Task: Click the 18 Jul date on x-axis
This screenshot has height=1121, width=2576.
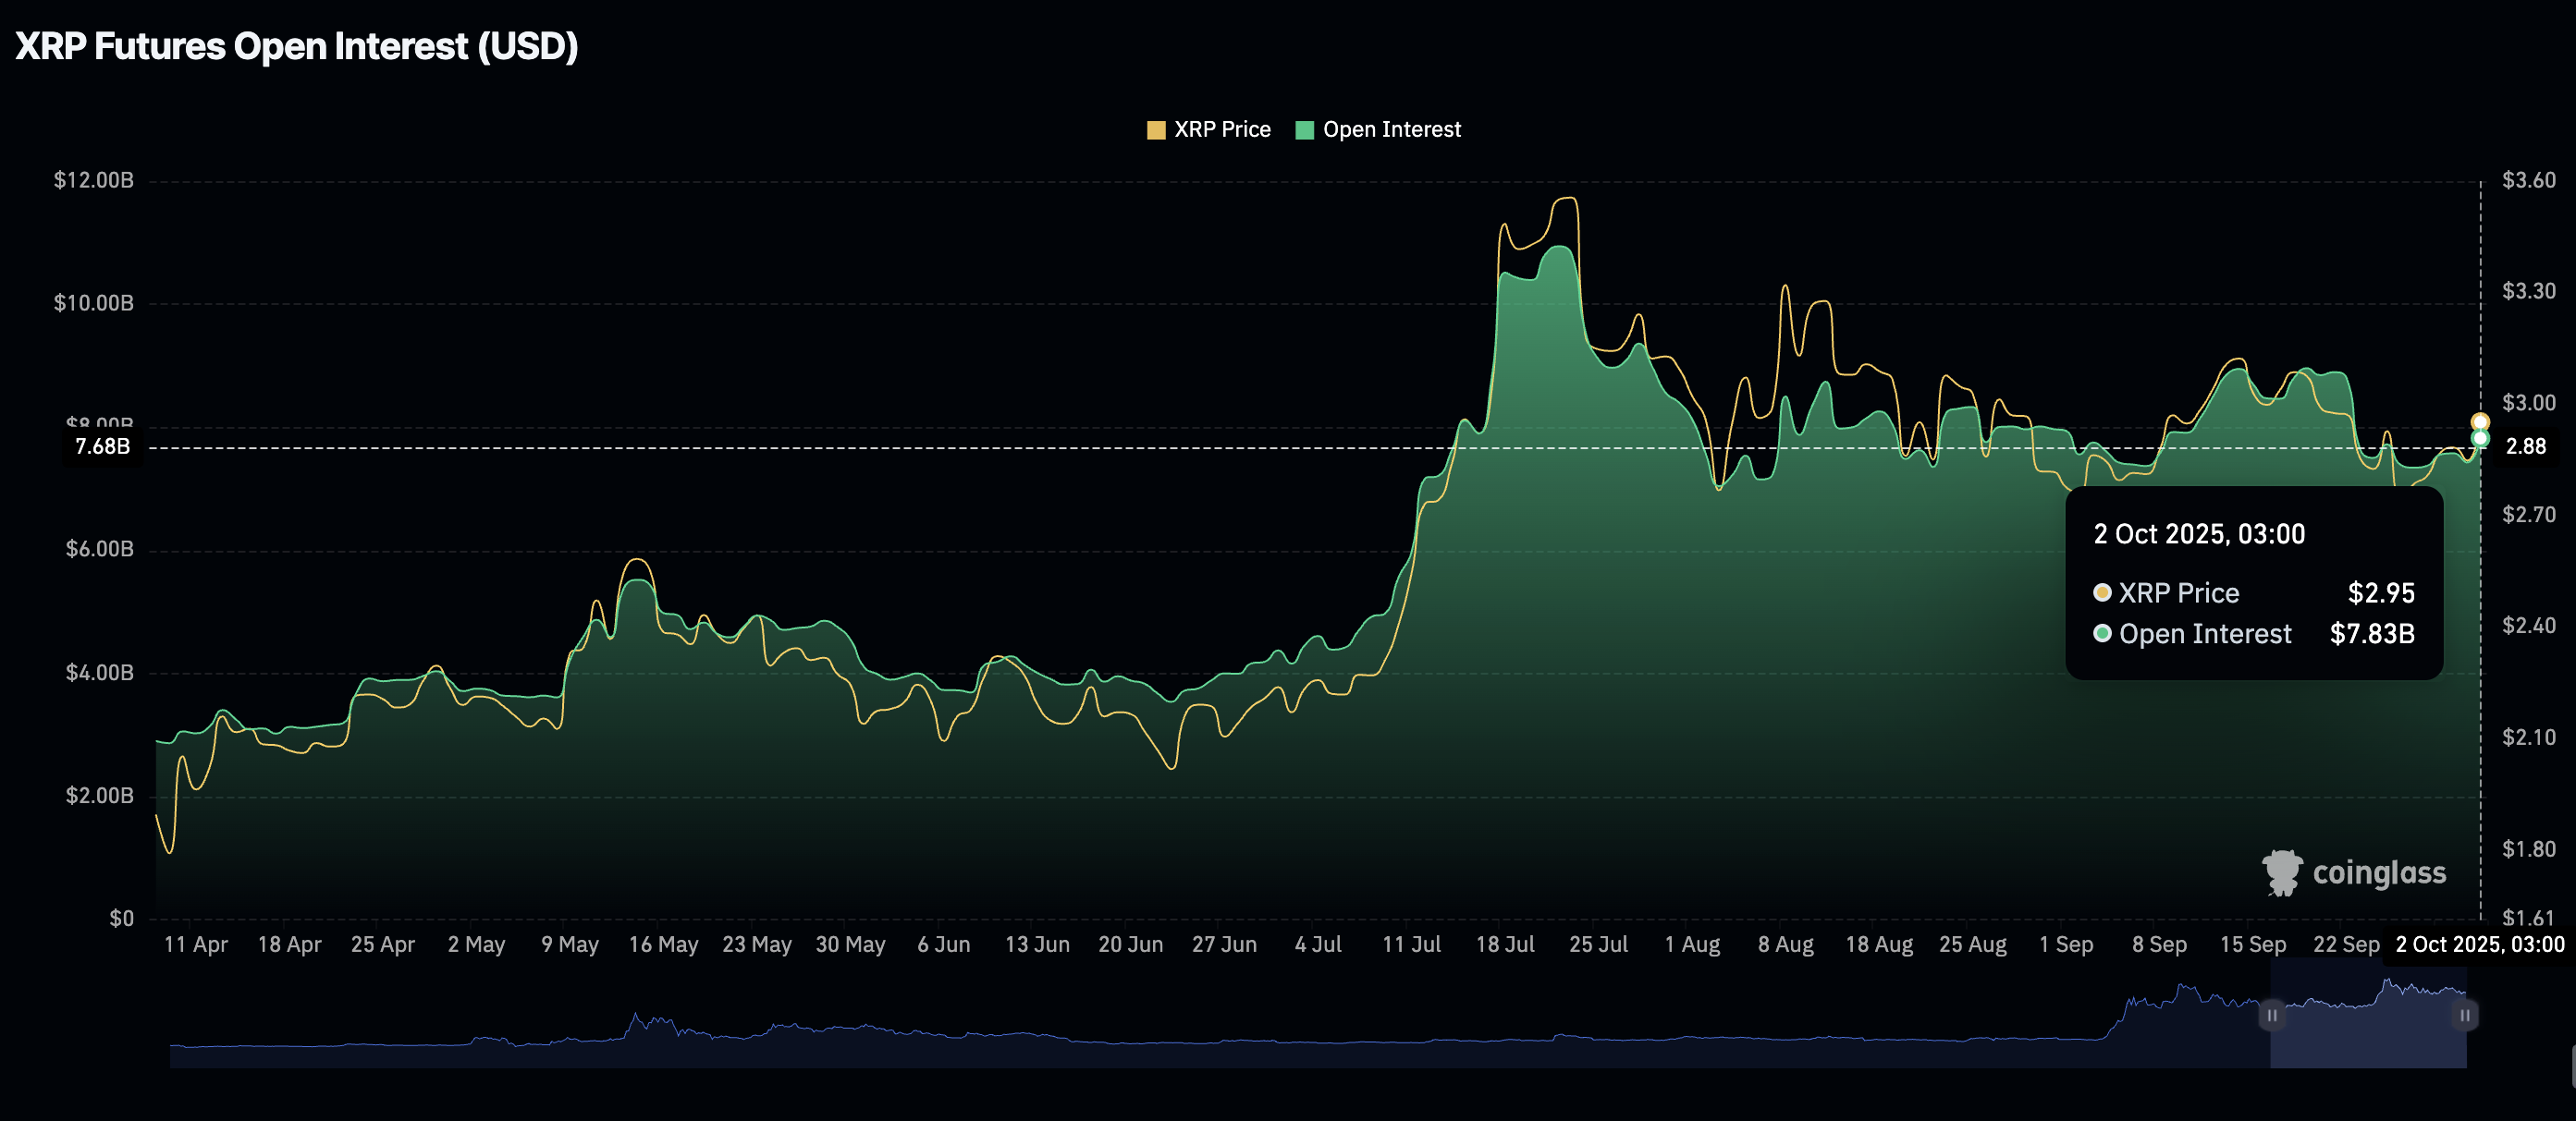Action: click(x=1504, y=944)
